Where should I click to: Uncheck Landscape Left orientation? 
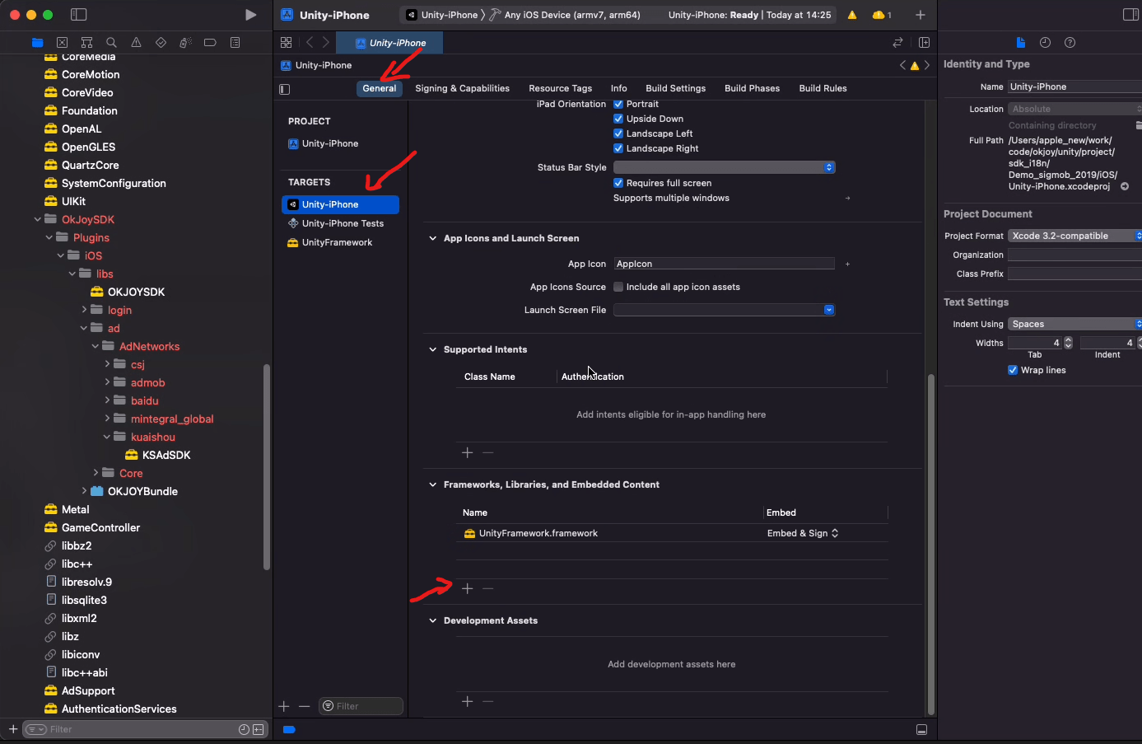click(x=618, y=133)
